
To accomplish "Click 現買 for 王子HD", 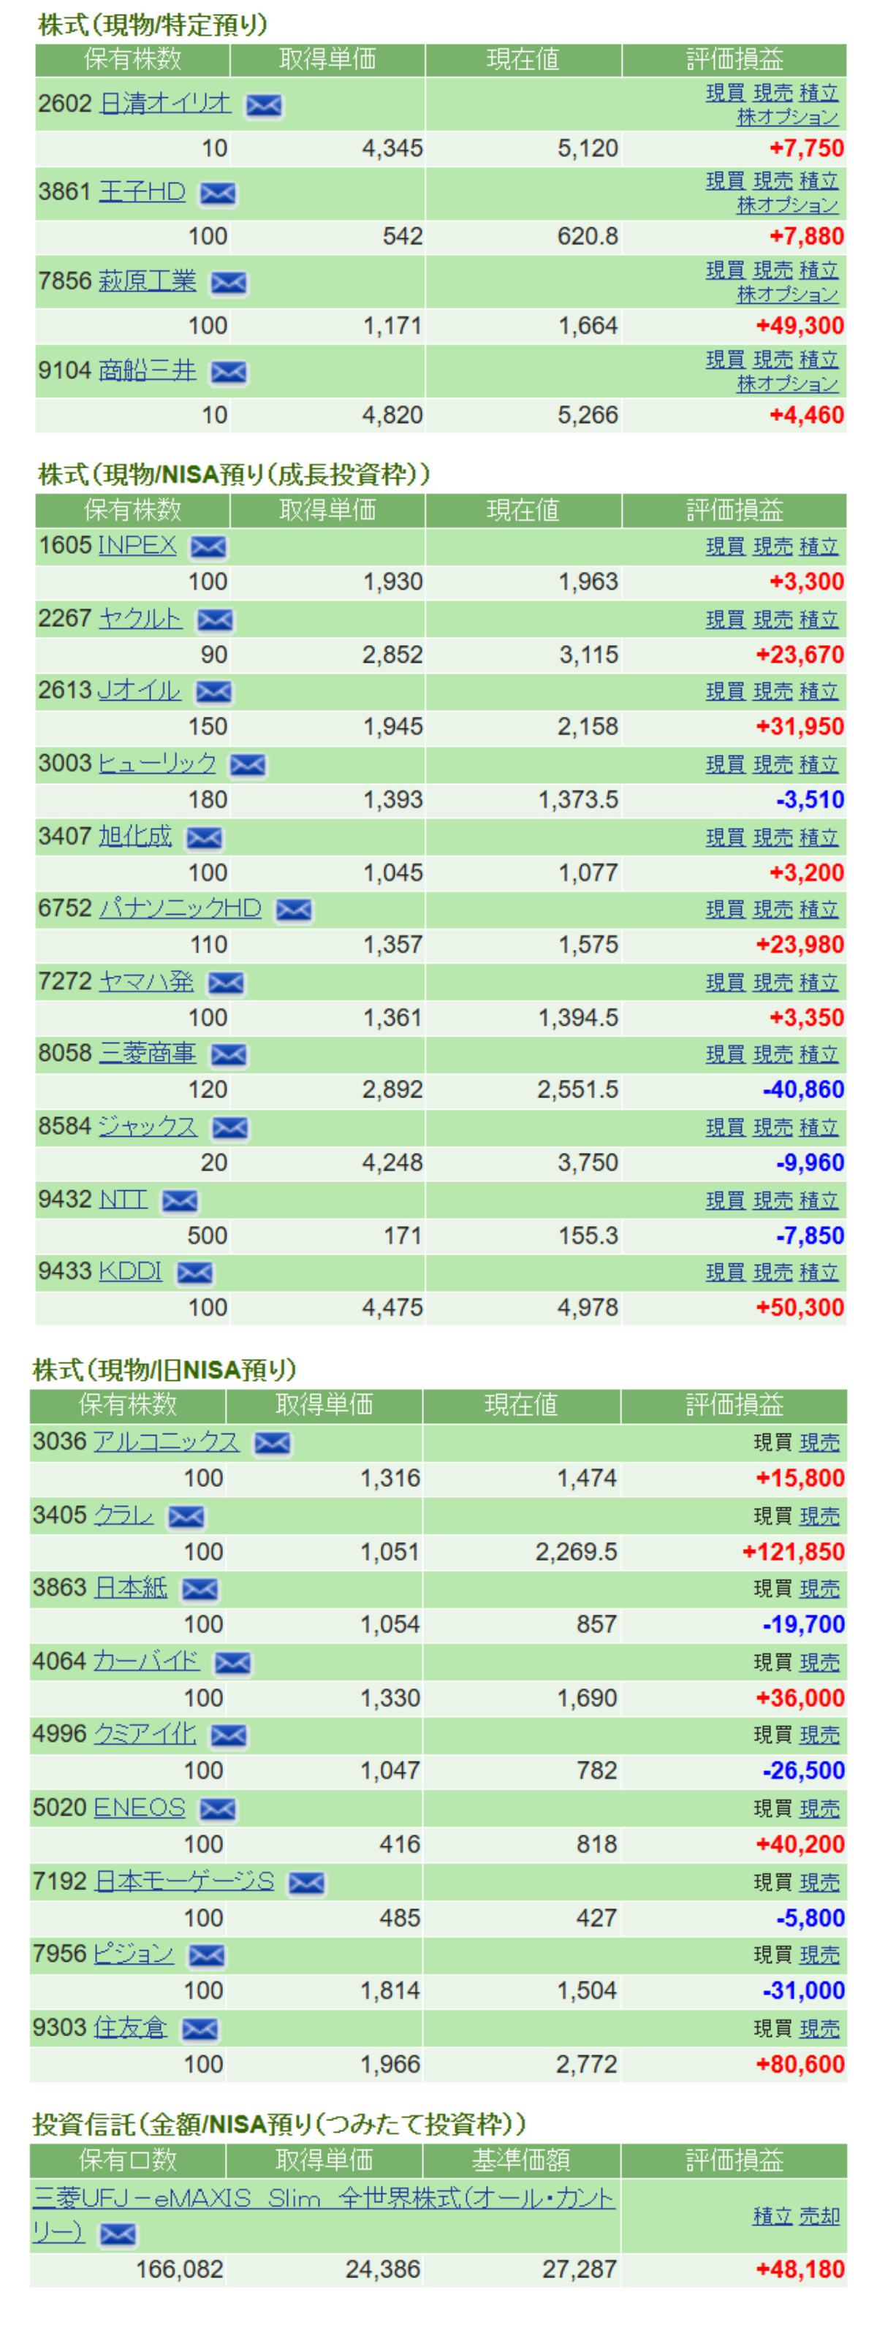I will (x=724, y=181).
